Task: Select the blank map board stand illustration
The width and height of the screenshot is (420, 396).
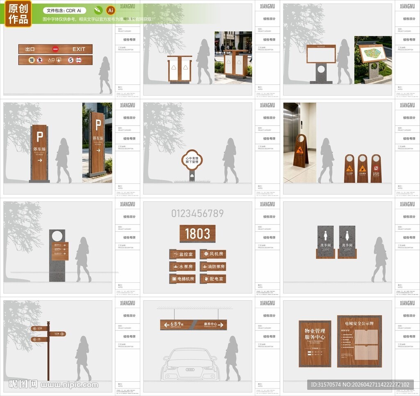Action: point(321,64)
